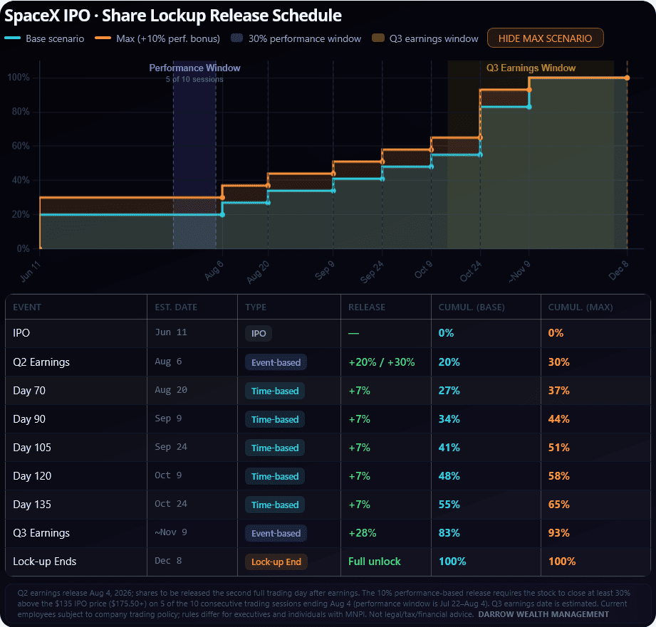
Task: Click the Event-based tag in Q2 Earnings row
Action: [276, 362]
